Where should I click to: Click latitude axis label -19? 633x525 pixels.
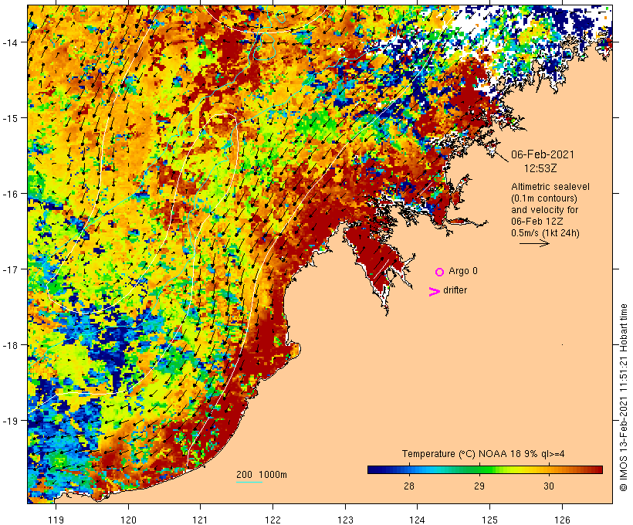point(9,421)
